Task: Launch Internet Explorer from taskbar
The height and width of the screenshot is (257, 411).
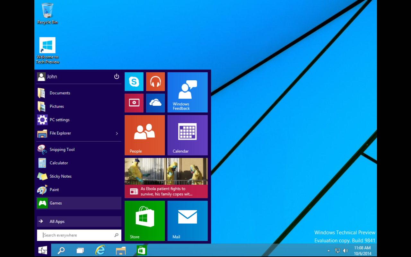Action: pyautogui.click(x=101, y=250)
